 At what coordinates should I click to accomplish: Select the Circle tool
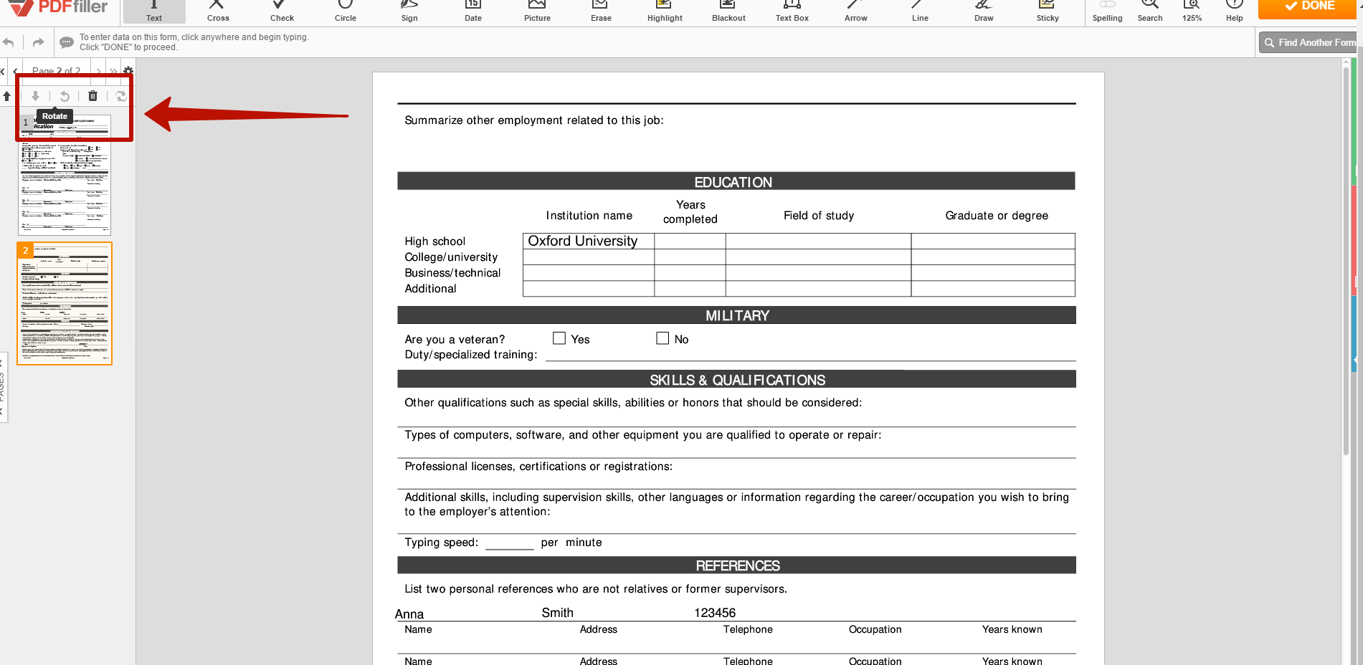pyautogui.click(x=346, y=11)
